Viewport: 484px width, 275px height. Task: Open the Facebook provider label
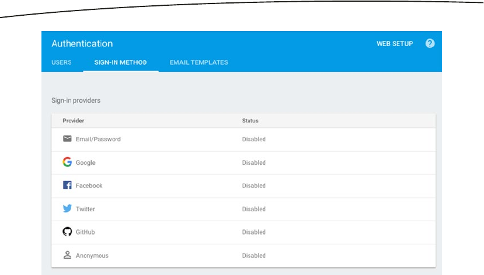coord(89,186)
